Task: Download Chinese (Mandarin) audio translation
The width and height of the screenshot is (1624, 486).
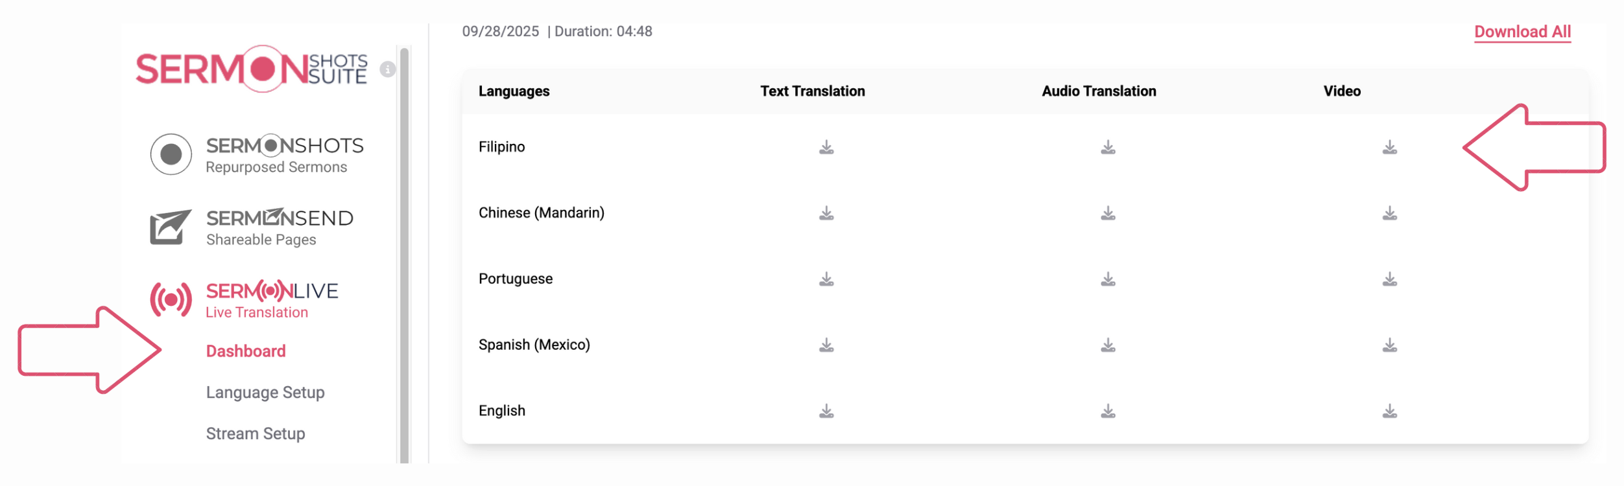Action: point(1108,213)
